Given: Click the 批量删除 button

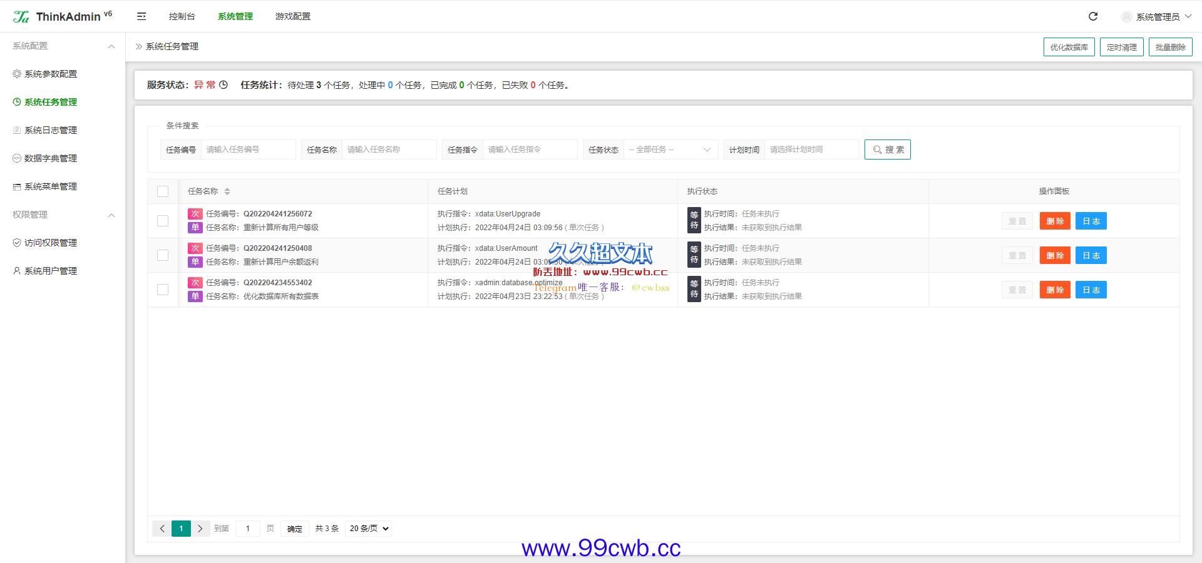Looking at the screenshot, I should tap(1171, 47).
